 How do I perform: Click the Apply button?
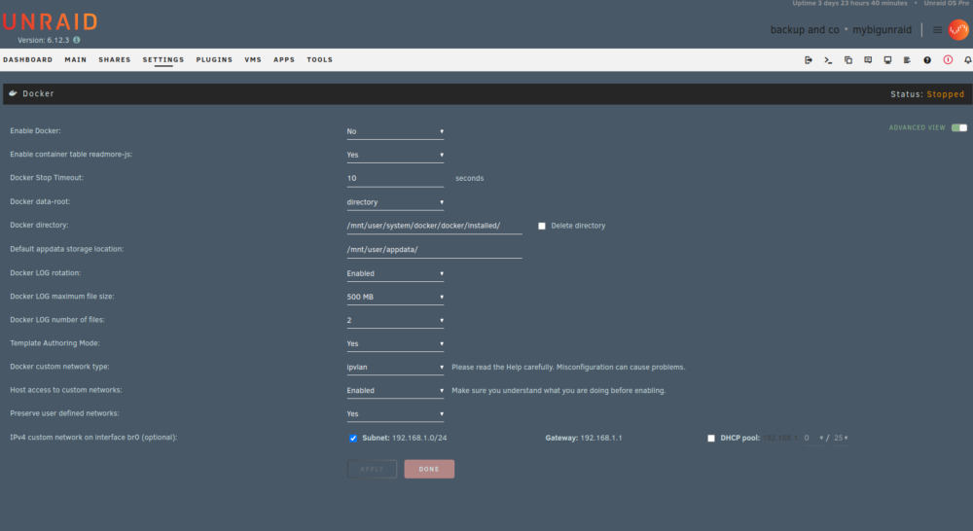pos(372,469)
